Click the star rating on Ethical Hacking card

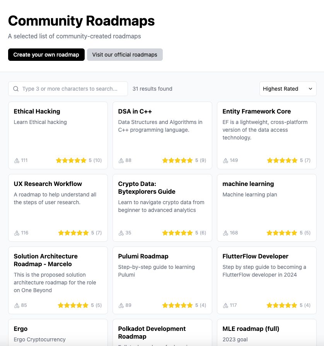pyautogui.click(x=71, y=160)
